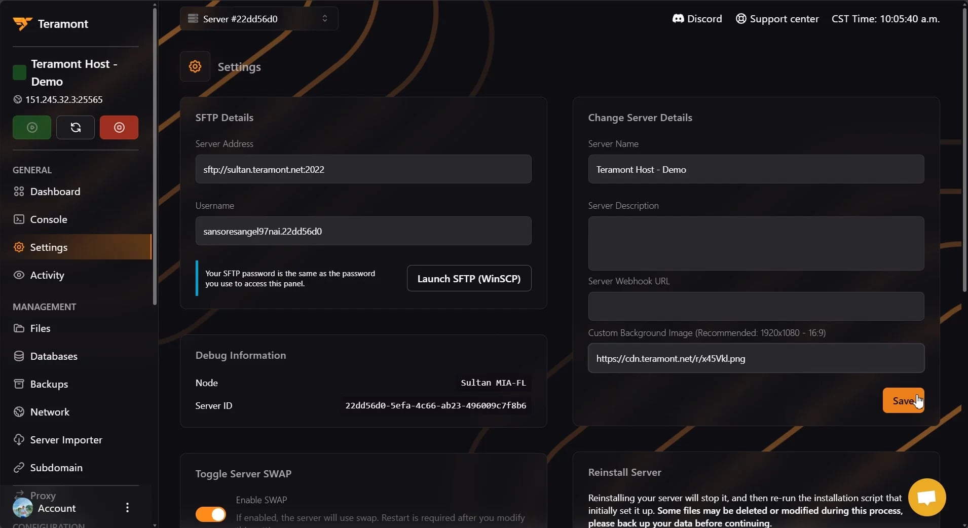Open account options three-dot menu

127,508
